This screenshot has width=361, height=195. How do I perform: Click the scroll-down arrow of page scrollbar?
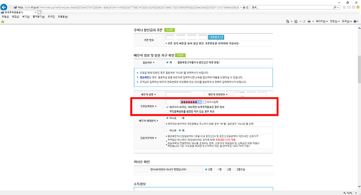pyautogui.click(x=359, y=186)
